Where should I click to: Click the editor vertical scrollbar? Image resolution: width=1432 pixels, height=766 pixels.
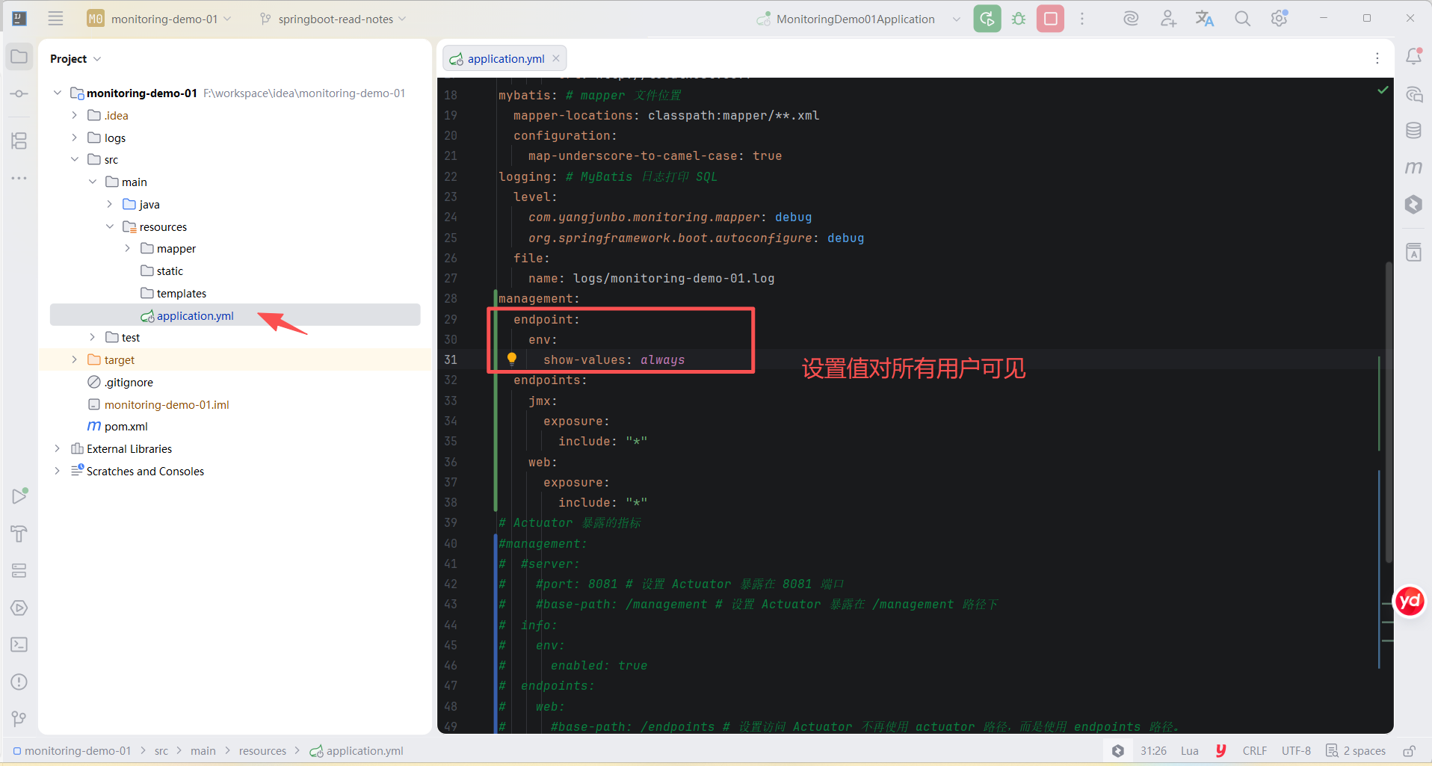pyautogui.click(x=1389, y=411)
